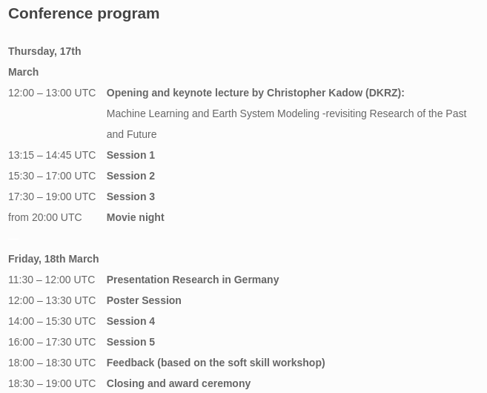
Task: Select the Session 3 entry
Action: [x=130, y=196]
